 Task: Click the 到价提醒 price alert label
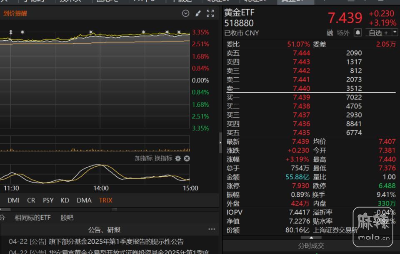click(x=15, y=13)
